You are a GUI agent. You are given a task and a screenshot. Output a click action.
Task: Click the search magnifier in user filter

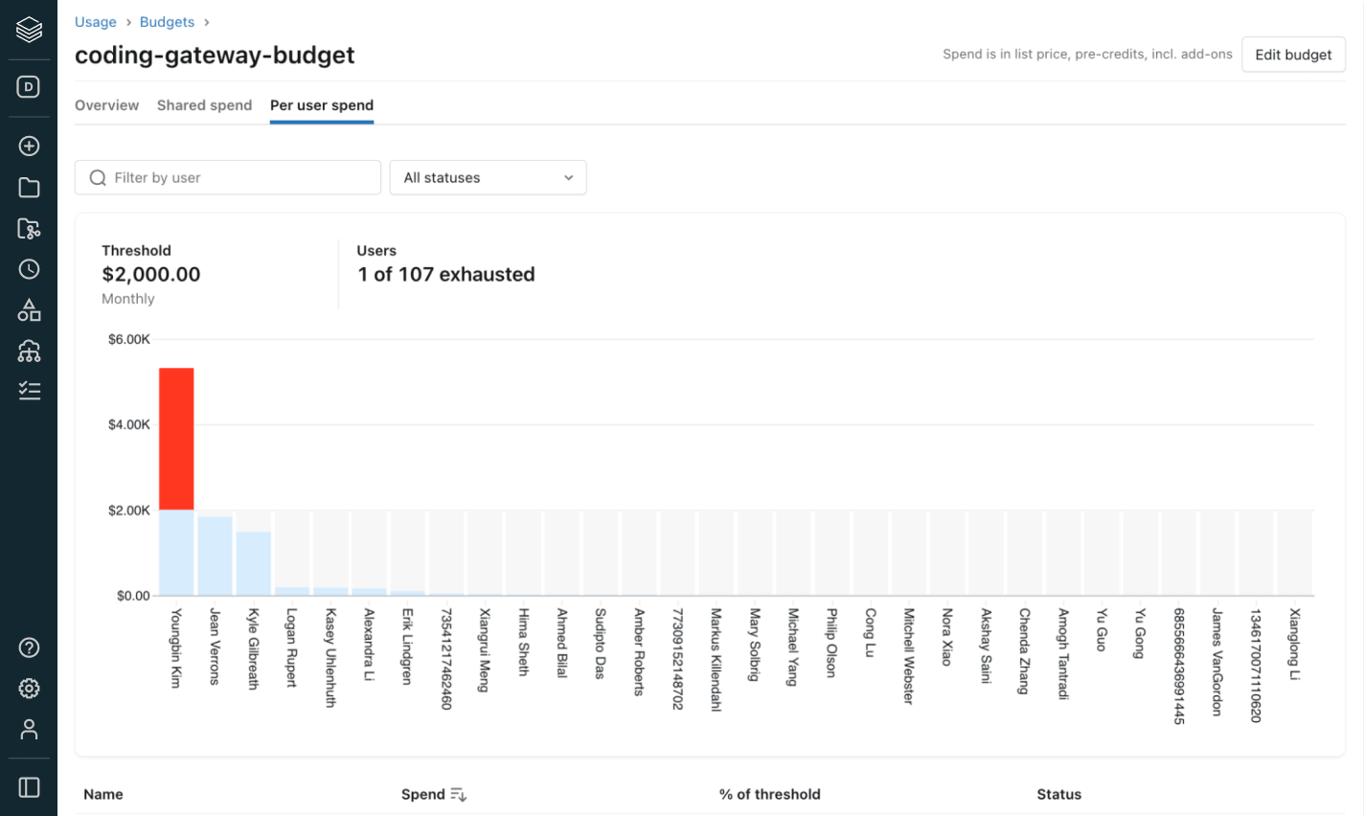coord(98,177)
